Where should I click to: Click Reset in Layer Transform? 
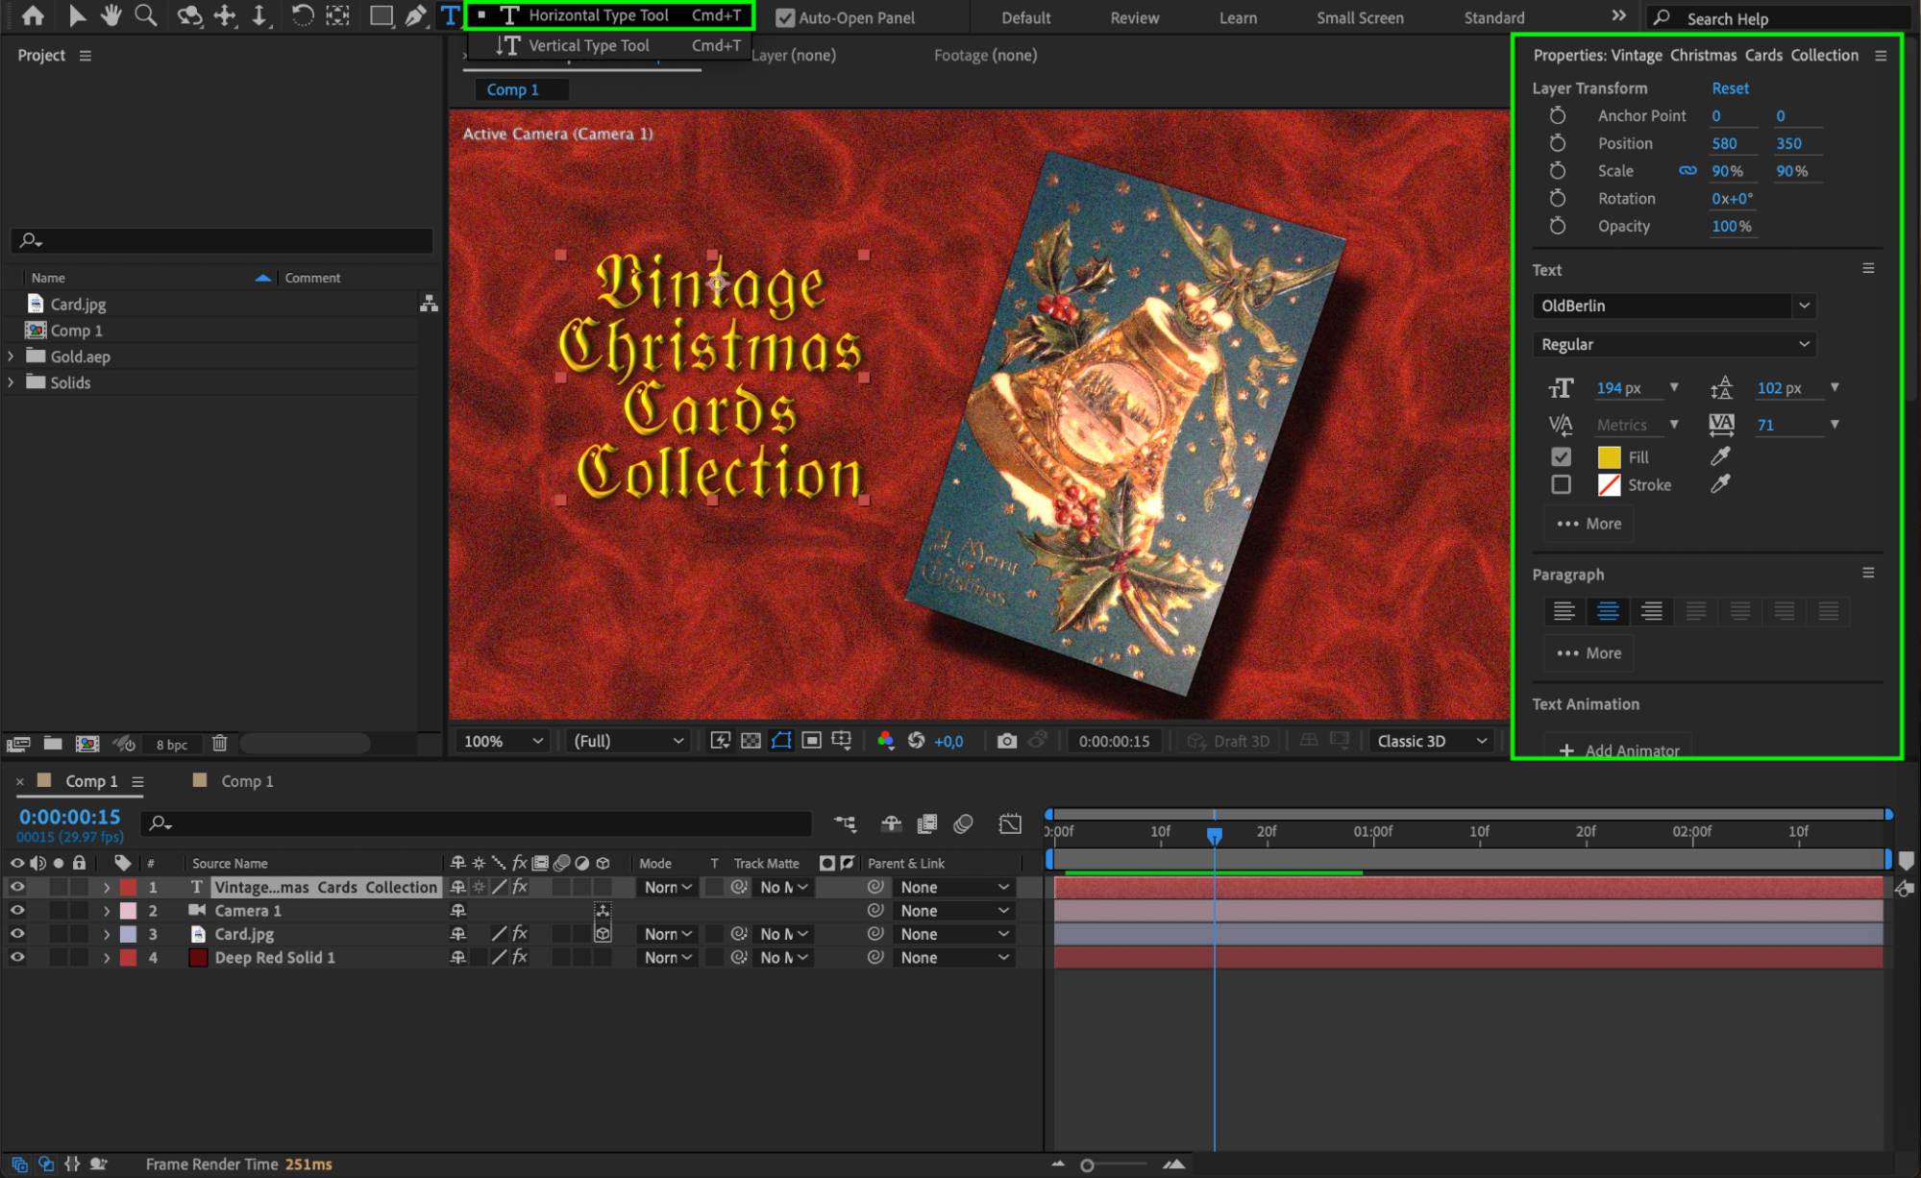pos(1730,87)
